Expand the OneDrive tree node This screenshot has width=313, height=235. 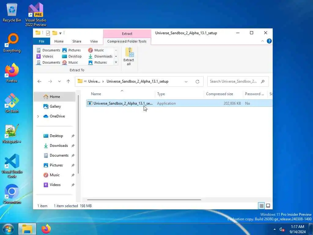[x=38, y=116]
